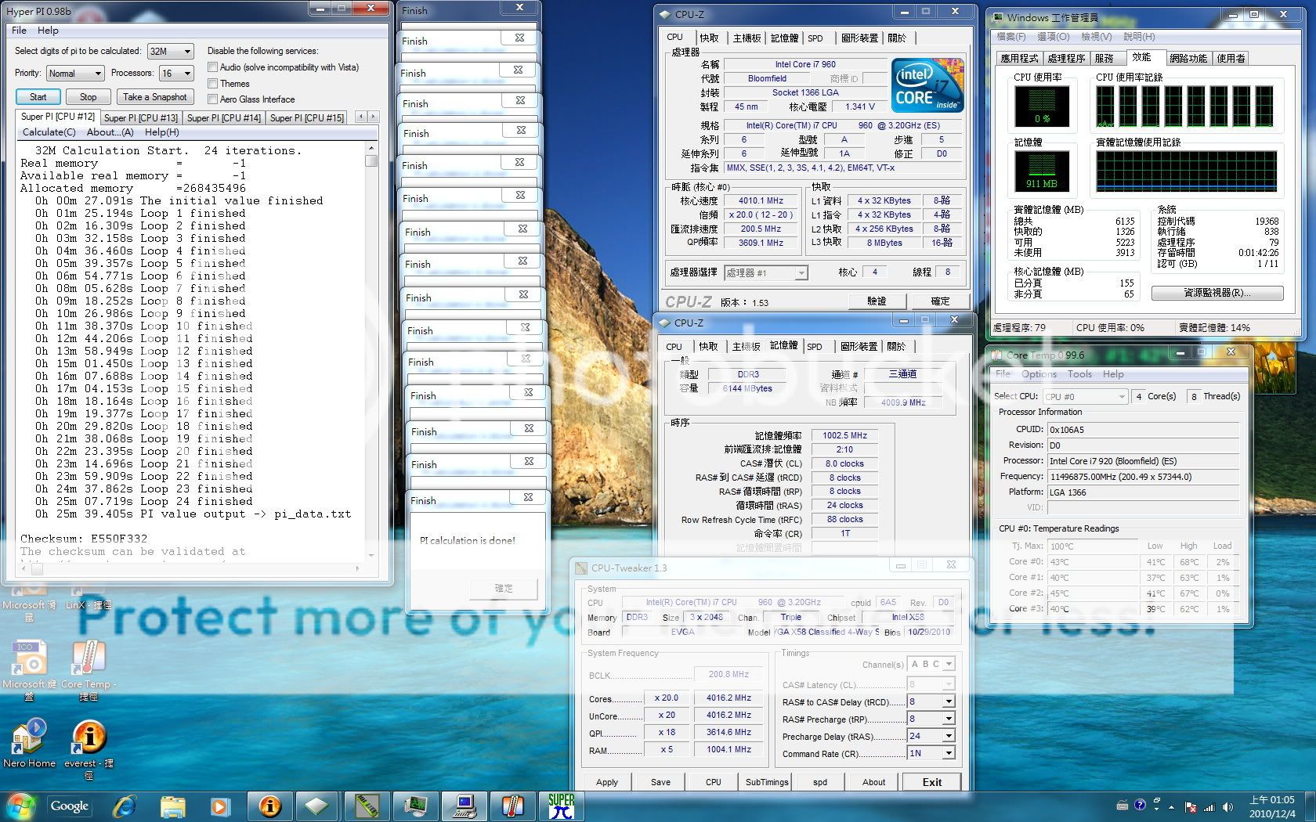Open RAS# Precharge (tRP) dropdown
Image resolution: width=1316 pixels, height=822 pixels.
[x=931, y=719]
